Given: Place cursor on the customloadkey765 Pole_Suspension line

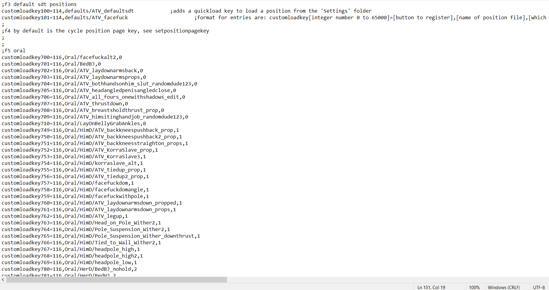Looking at the screenshot, I should coord(101,236).
